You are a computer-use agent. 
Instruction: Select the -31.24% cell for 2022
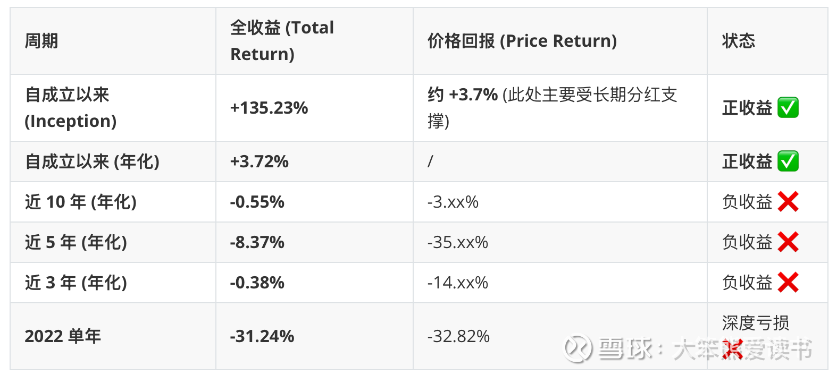pyautogui.click(x=262, y=336)
